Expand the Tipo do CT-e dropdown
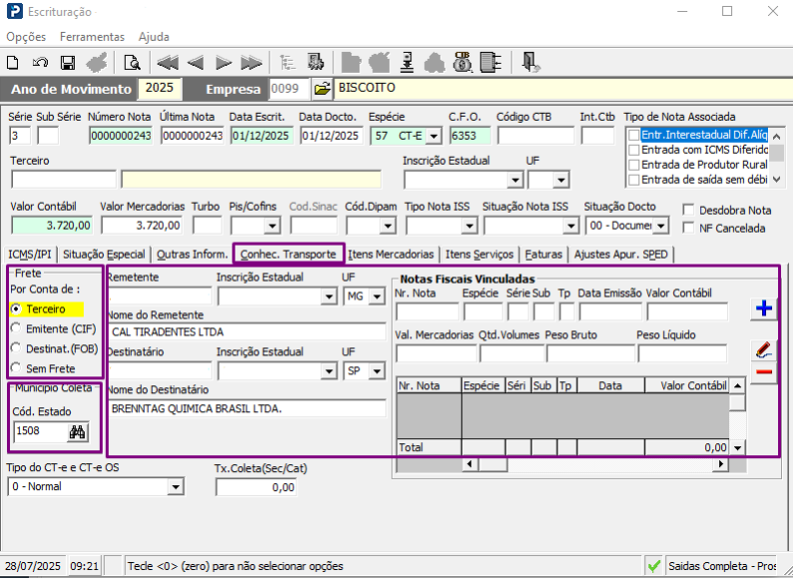This screenshot has width=793, height=580. [x=176, y=486]
